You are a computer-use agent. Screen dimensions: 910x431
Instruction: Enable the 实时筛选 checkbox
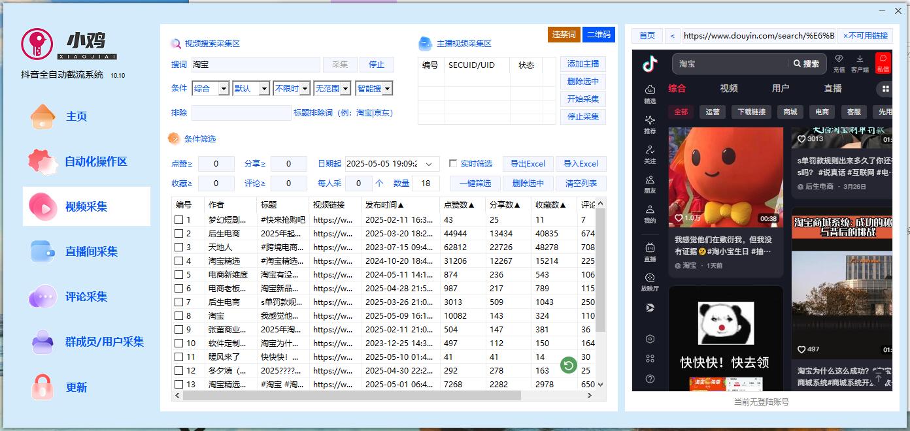453,164
